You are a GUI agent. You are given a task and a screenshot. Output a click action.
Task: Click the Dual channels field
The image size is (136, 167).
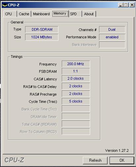coord(112,29)
